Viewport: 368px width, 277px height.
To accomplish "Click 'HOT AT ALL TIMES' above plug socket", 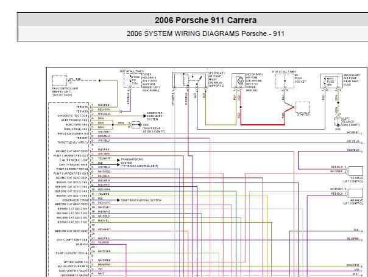I will click(x=284, y=72).
